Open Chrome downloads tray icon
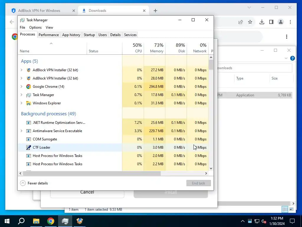 (x=262, y=22)
